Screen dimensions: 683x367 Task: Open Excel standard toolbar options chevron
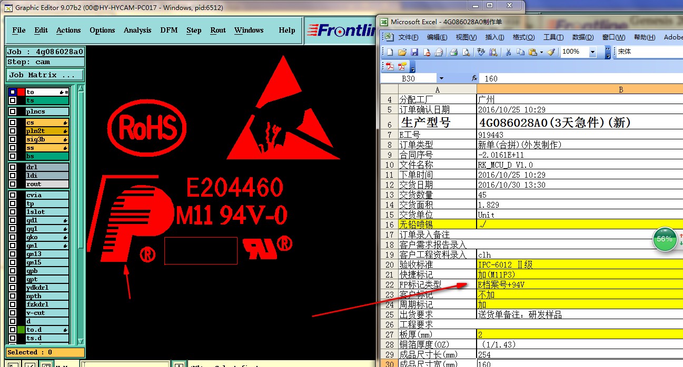pos(608,52)
